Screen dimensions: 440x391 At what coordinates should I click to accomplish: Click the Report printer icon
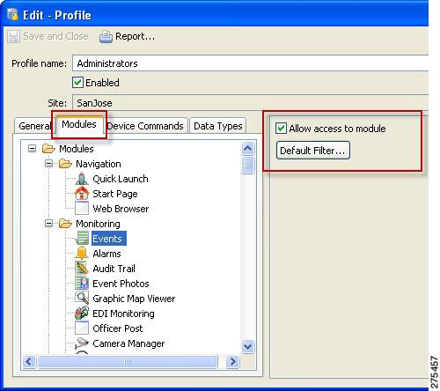click(106, 37)
